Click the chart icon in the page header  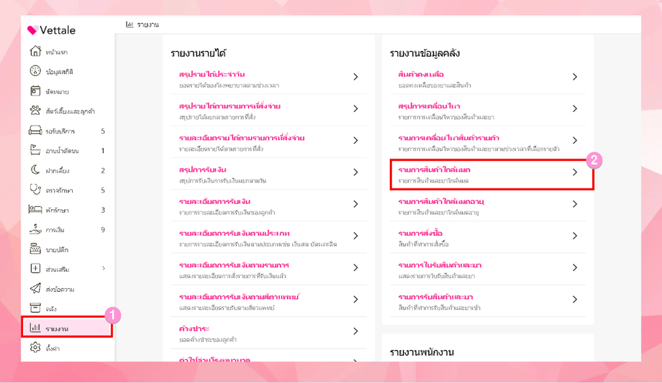click(130, 24)
